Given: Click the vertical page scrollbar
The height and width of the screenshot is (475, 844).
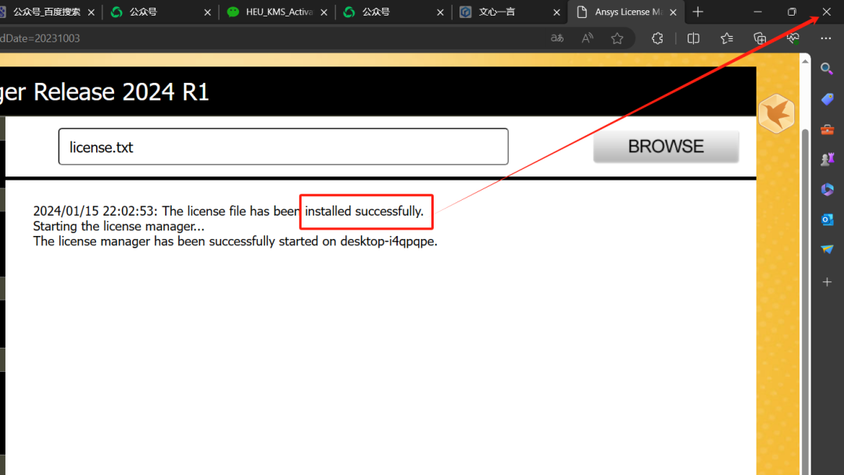Looking at the screenshot, I should pyautogui.click(x=805, y=302).
